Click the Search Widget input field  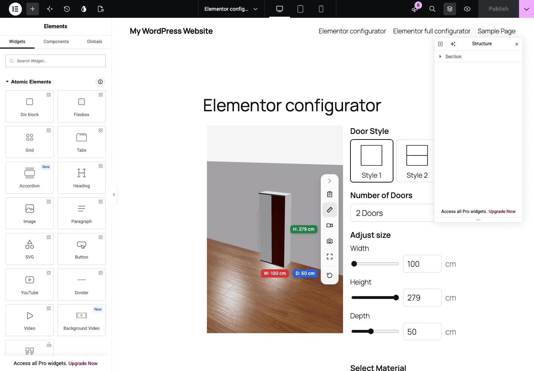pos(56,61)
